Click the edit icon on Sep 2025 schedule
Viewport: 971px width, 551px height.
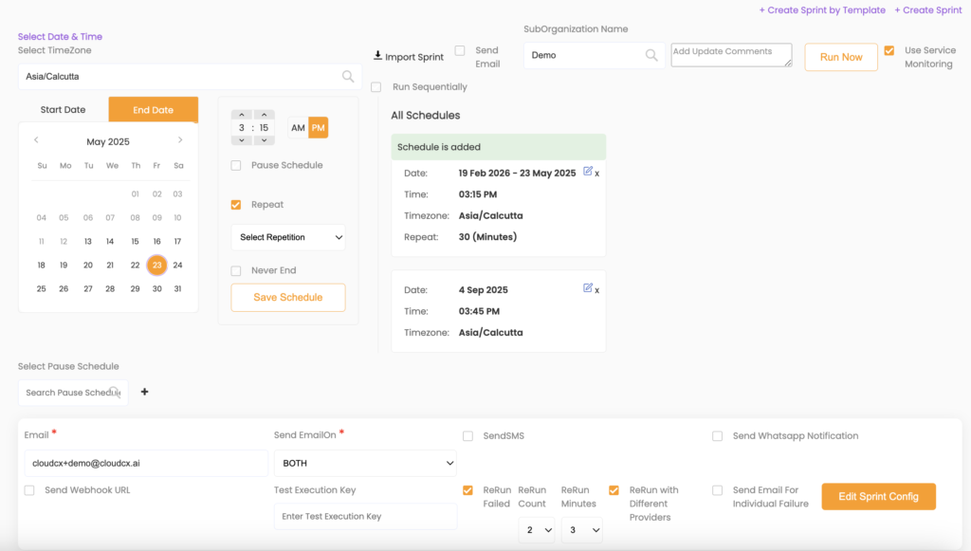(587, 288)
